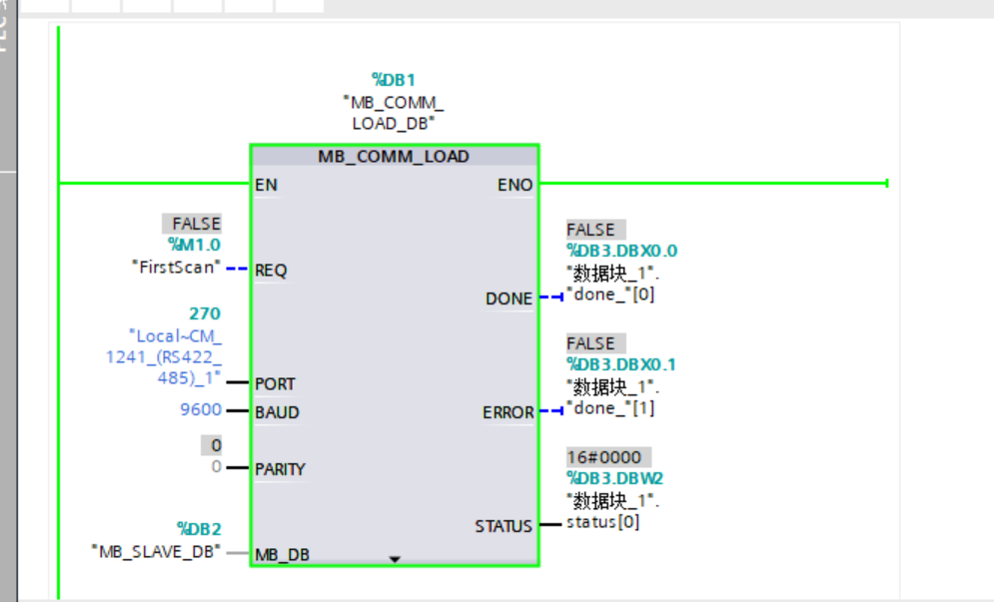This screenshot has height=602, width=994.
Task: Select the done_[1] operand on ERROR output
Action: 610,408
